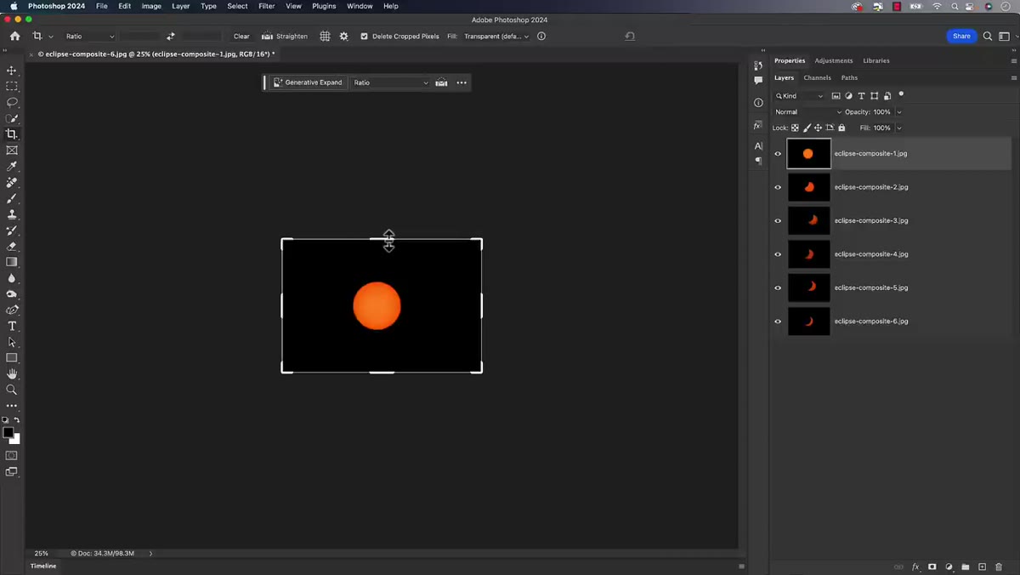Click Generative Expand button
The image size is (1020, 575).
click(x=308, y=83)
